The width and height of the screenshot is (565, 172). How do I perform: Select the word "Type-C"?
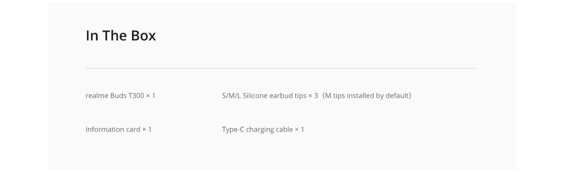[x=233, y=129]
